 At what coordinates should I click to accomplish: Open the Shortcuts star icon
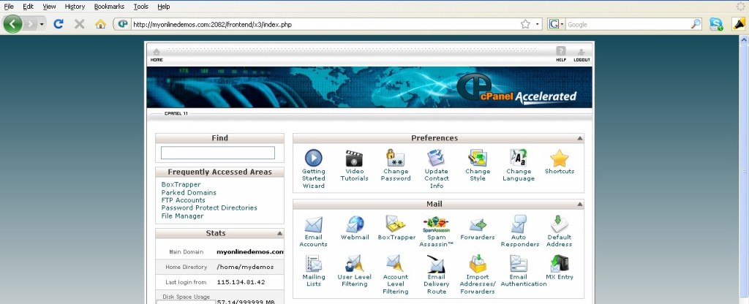(559, 158)
